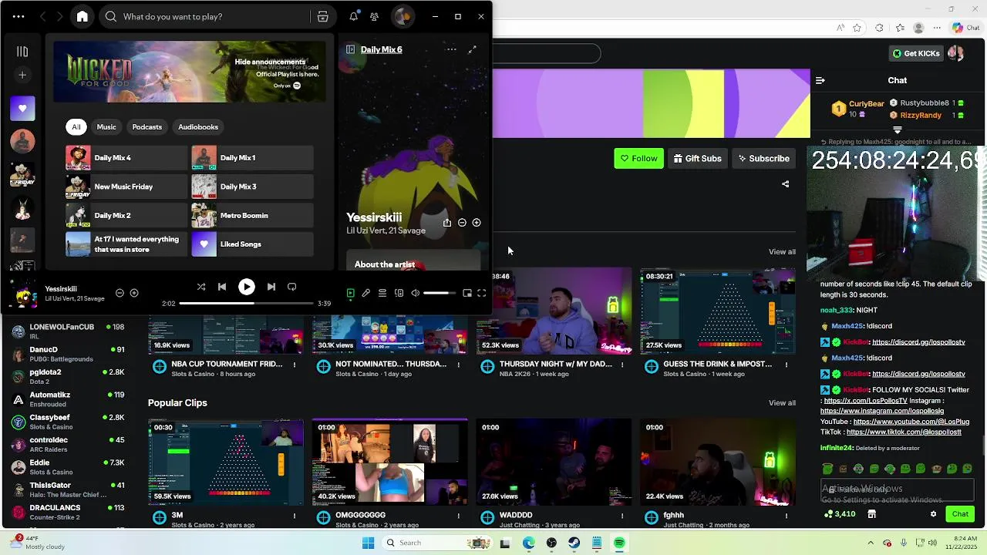Send message with green Chat button
This screenshot has width=987, height=555.
[960, 514]
